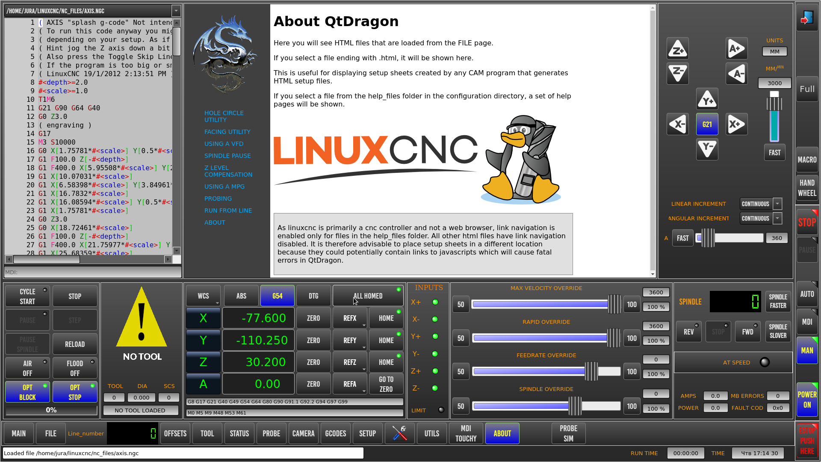
Task: Jog X axis right with X+ arrow
Action: (736, 124)
